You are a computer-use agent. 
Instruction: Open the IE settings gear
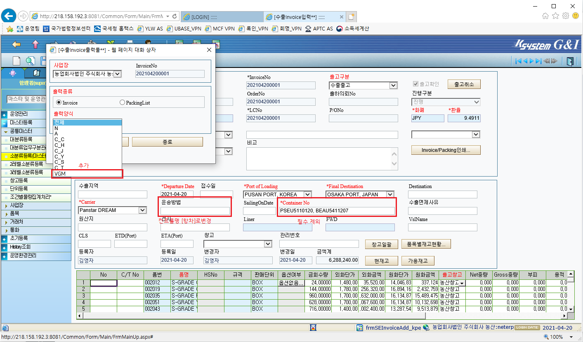tap(566, 16)
